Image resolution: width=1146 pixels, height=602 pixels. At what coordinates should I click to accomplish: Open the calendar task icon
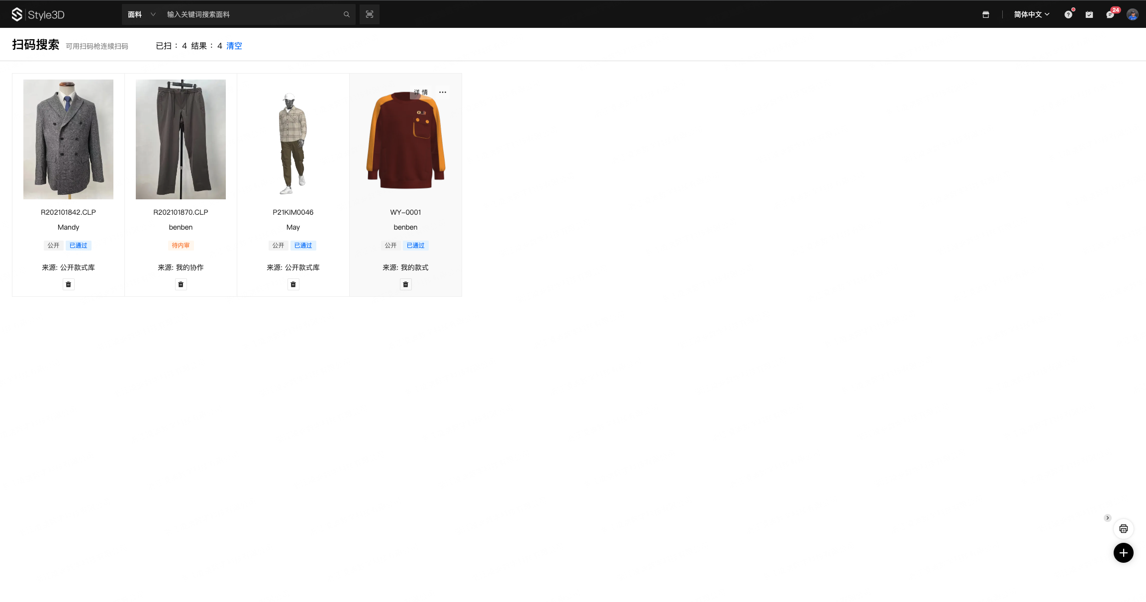[1089, 14]
